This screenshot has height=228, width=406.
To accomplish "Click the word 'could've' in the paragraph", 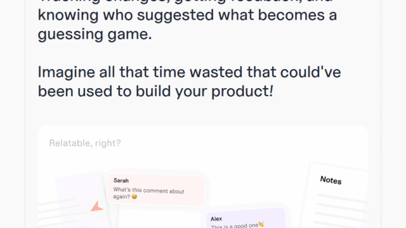I will coord(310,72).
